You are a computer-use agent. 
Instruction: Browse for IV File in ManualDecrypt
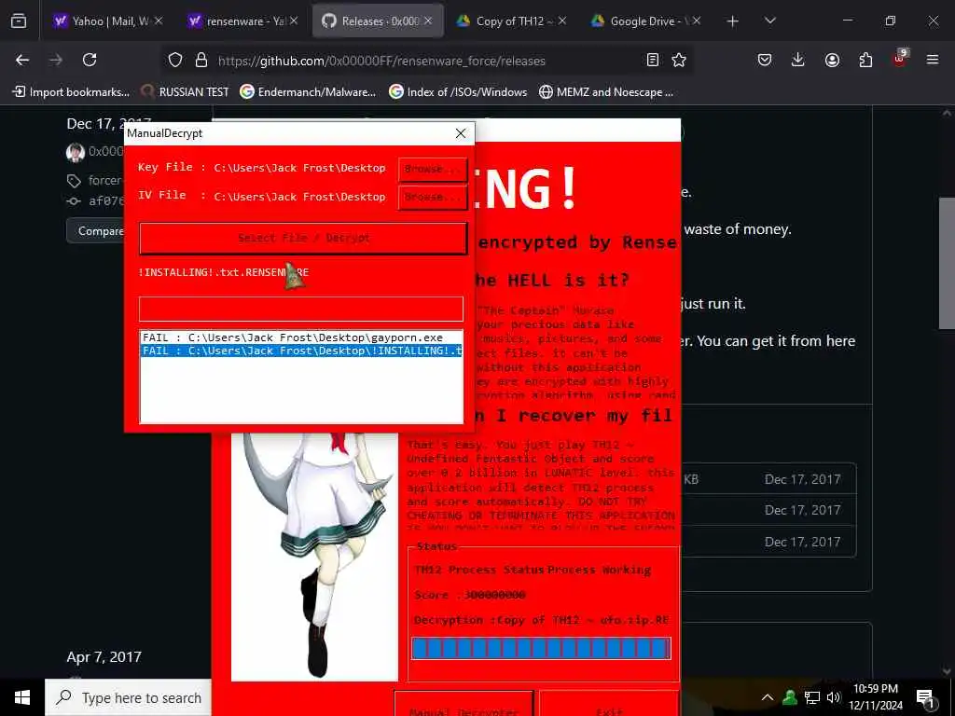point(433,198)
